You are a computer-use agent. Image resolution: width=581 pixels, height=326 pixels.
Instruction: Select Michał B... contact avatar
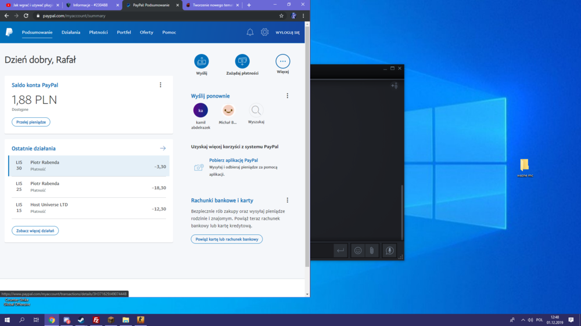coord(228,110)
